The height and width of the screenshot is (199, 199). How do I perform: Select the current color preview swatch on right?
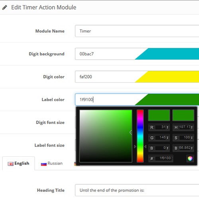coord(183,115)
